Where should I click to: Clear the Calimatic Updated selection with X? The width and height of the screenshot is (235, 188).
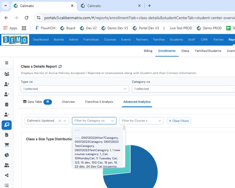(60, 121)
